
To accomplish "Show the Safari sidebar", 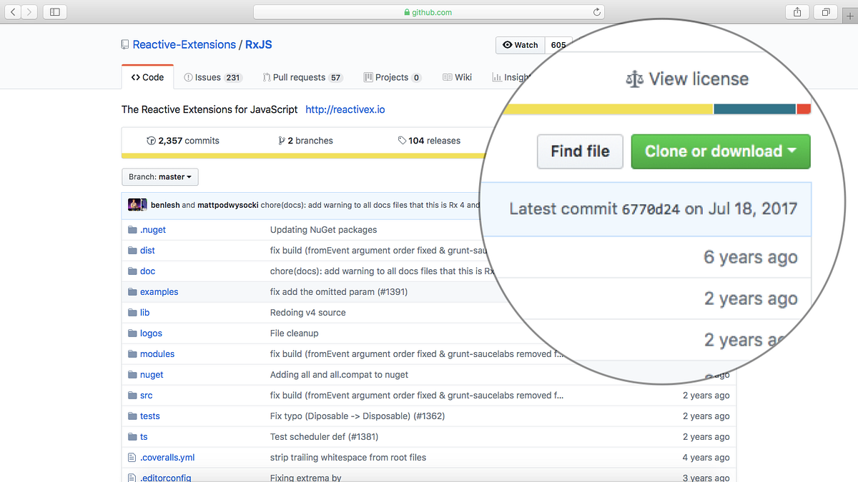I will [55, 12].
